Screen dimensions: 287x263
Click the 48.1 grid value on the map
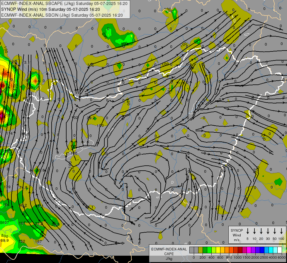[x=39, y=206]
